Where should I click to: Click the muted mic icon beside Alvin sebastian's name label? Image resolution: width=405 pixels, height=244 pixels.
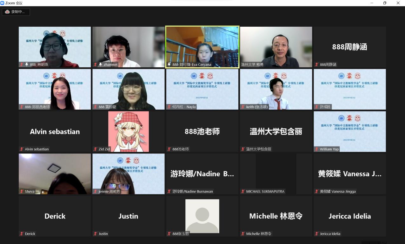pyautogui.click(x=22, y=149)
